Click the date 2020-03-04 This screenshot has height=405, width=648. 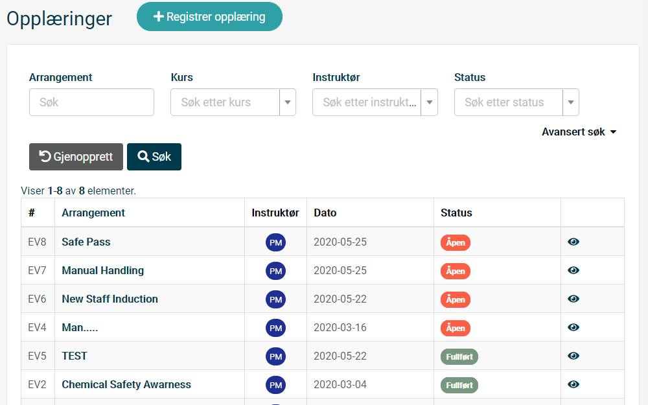[340, 384]
